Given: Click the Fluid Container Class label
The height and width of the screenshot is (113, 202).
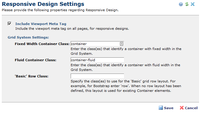Looking at the screenshot, I should 36,60.
